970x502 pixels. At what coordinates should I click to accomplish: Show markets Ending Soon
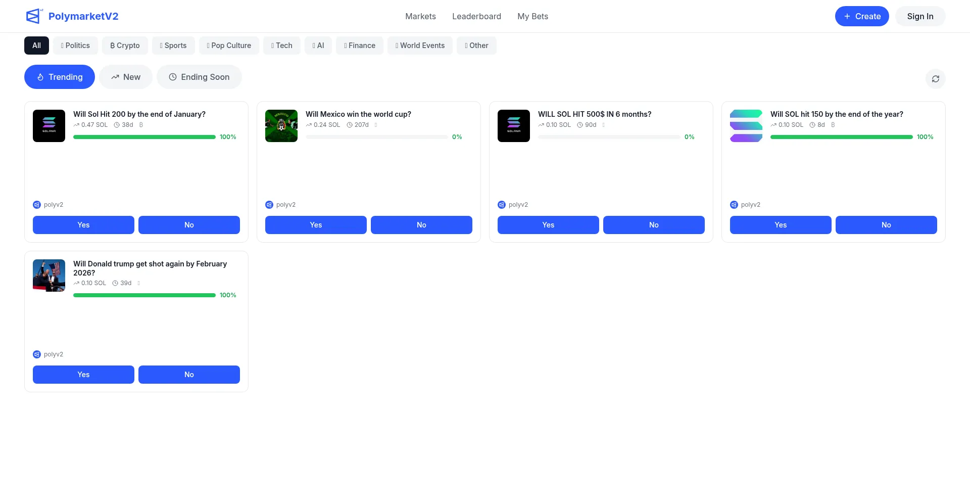[x=199, y=77]
